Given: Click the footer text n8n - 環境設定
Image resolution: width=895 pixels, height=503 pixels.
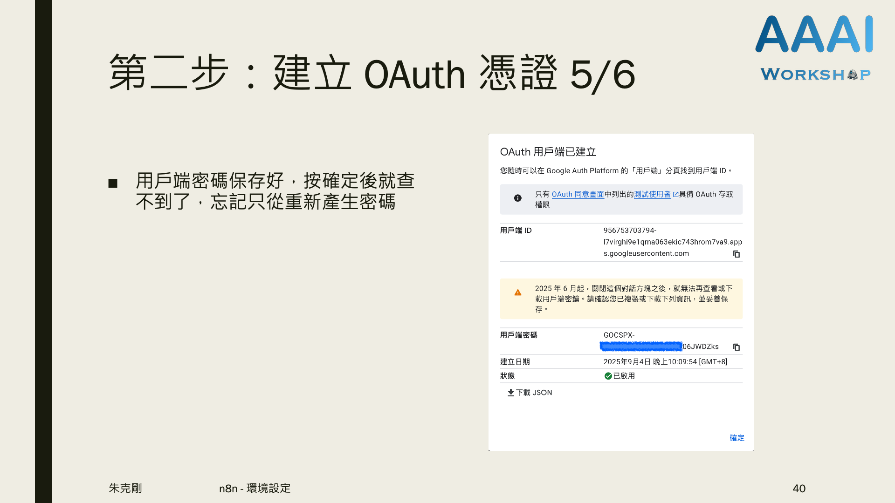Looking at the screenshot, I should (255, 489).
